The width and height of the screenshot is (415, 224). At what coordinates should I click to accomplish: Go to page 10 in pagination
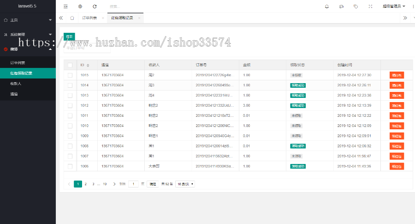click(x=105, y=184)
